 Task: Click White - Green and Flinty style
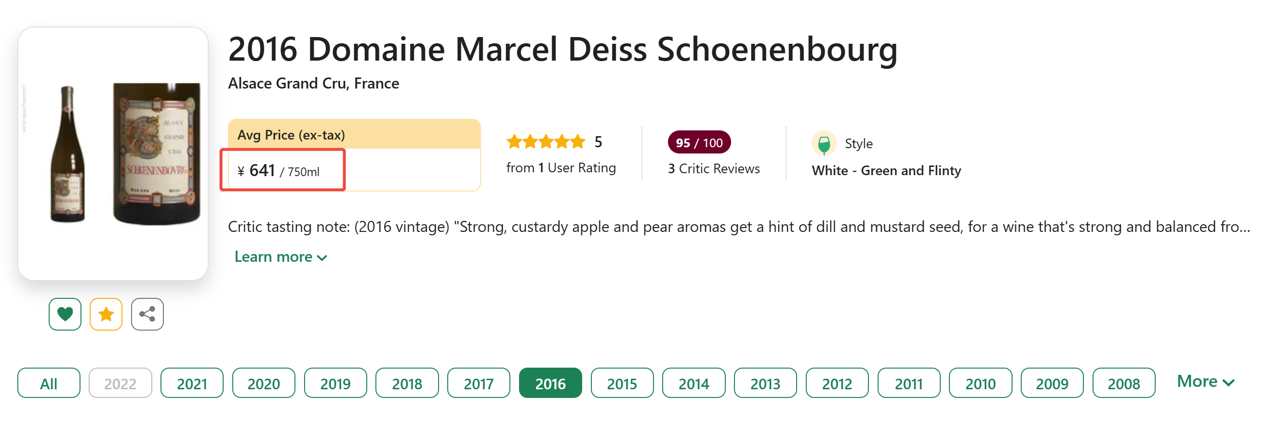[x=886, y=170]
